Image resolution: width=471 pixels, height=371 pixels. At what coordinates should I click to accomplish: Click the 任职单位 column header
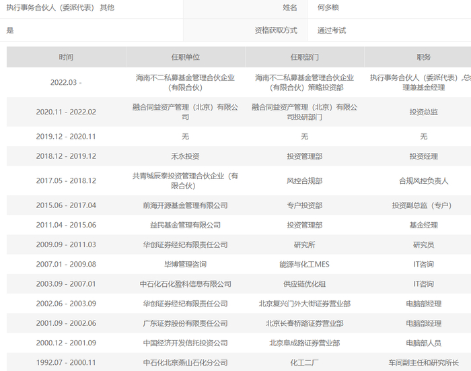point(185,57)
